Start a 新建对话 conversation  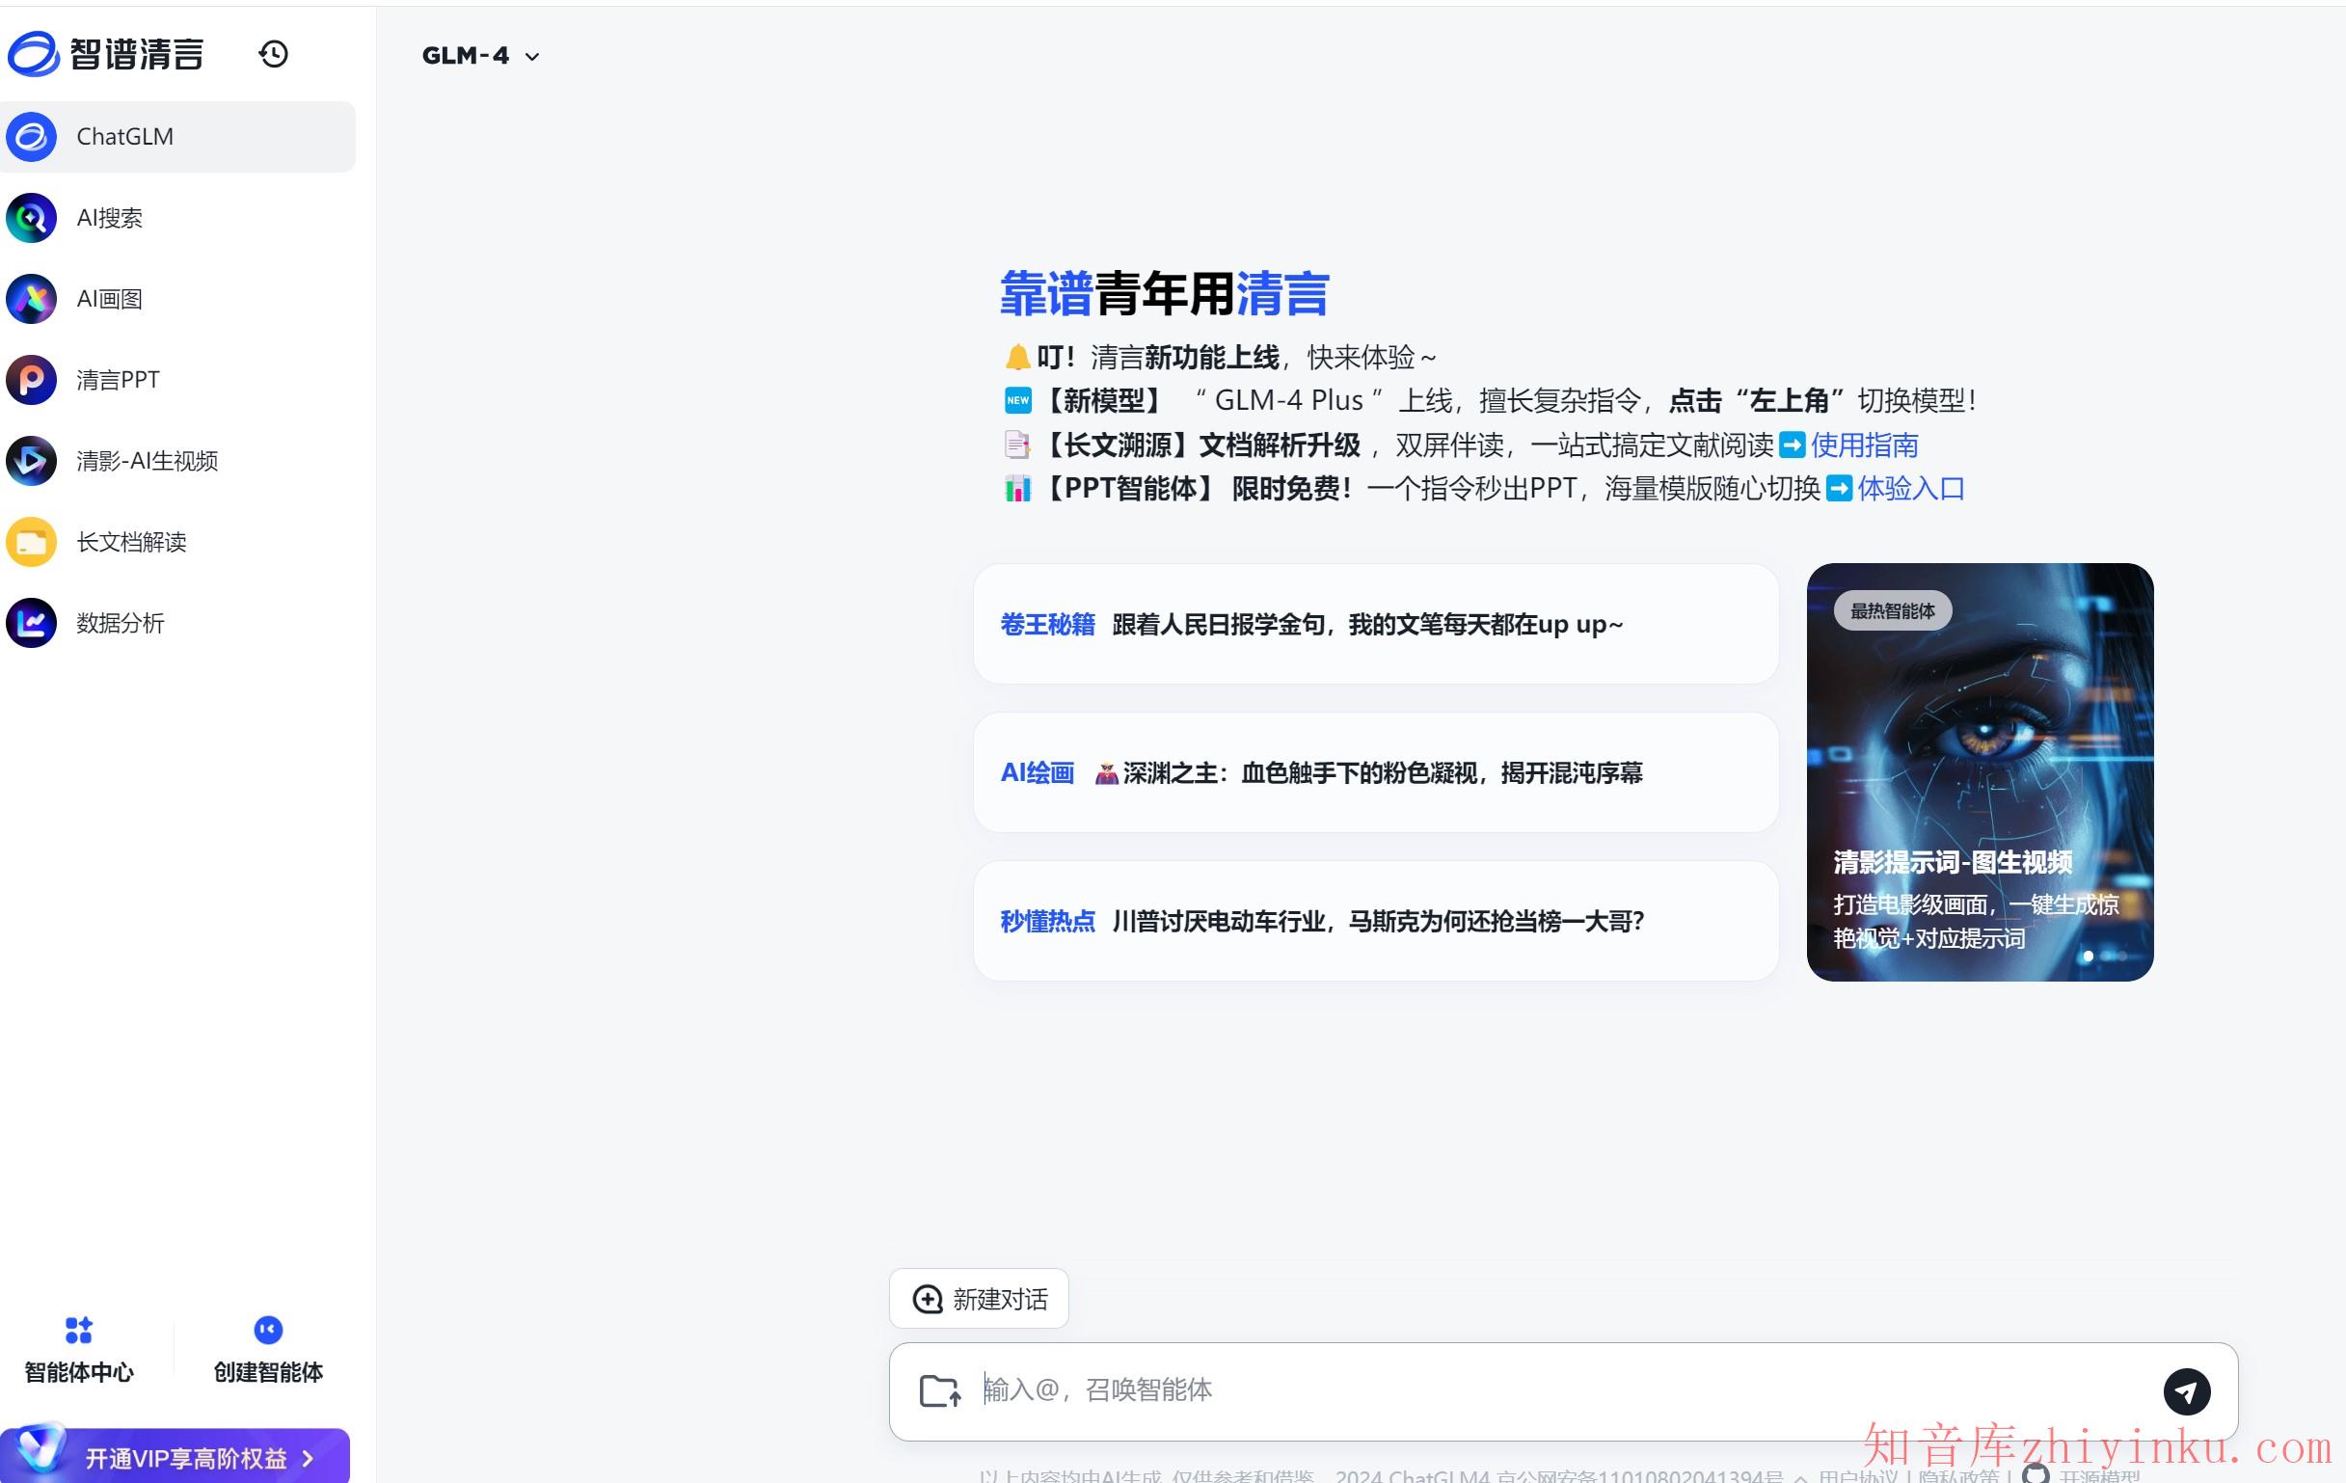(977, 1298)
